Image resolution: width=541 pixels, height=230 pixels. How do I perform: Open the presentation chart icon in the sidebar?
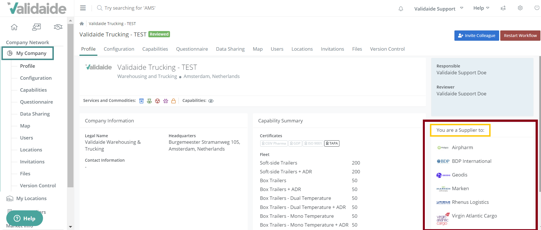[36, 27]
